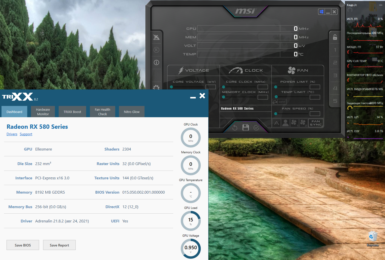Click the Afterburner jet logo sidebar icon
This screenshot has width=385, height=260.
coord(156,37)
